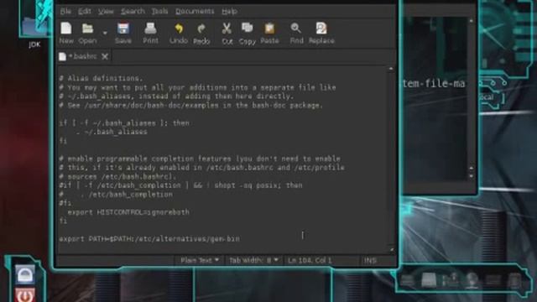Click the Ln 104, Col 1 status entry
The height and width of the screenshot is (302, 537).
[310, 260]
